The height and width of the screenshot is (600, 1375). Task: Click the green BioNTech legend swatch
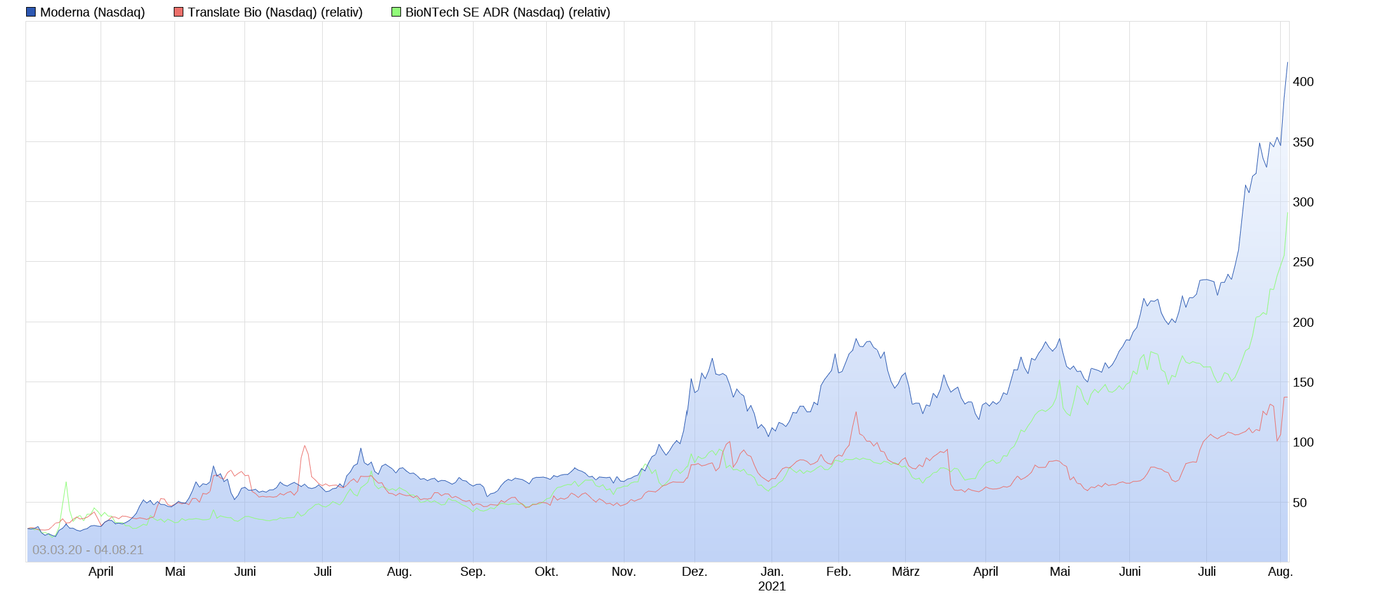[396, 12]
